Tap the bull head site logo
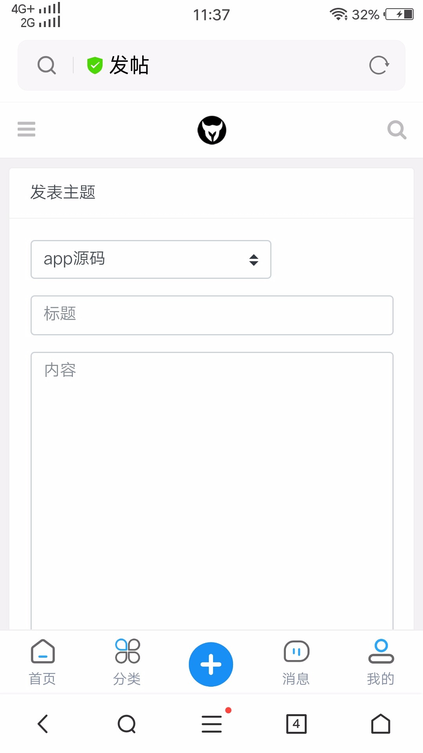This screenshot has height=753, width=423. [212, 130]
